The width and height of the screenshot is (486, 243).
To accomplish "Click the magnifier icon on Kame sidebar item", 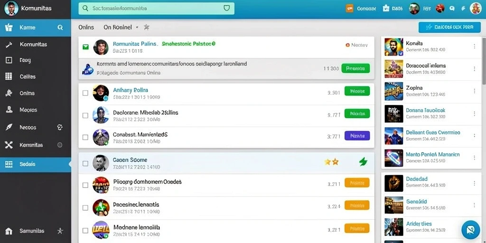I will [x=60, y=28].
